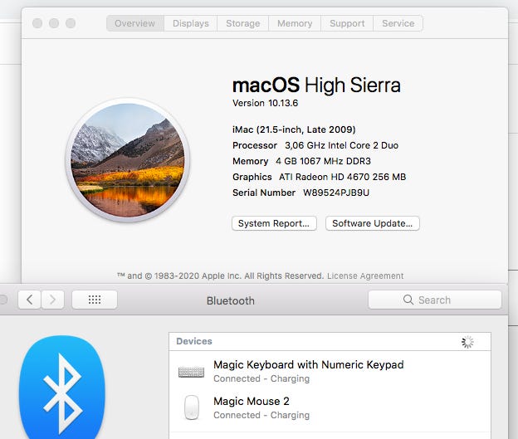Go forward in System Preferences

point(52,300)
